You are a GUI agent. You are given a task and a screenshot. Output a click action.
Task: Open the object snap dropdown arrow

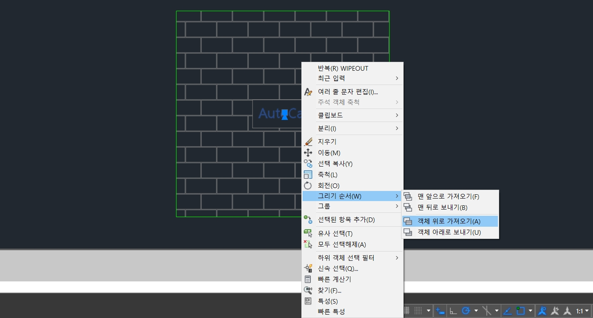click(x=530, y=310)
